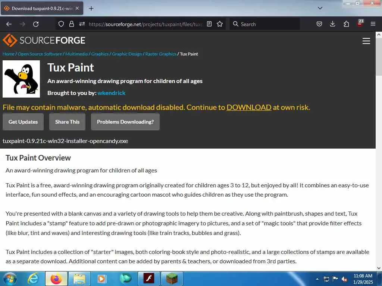Click the Tux Paint project title
382x286 pixels.
point(71,68)
